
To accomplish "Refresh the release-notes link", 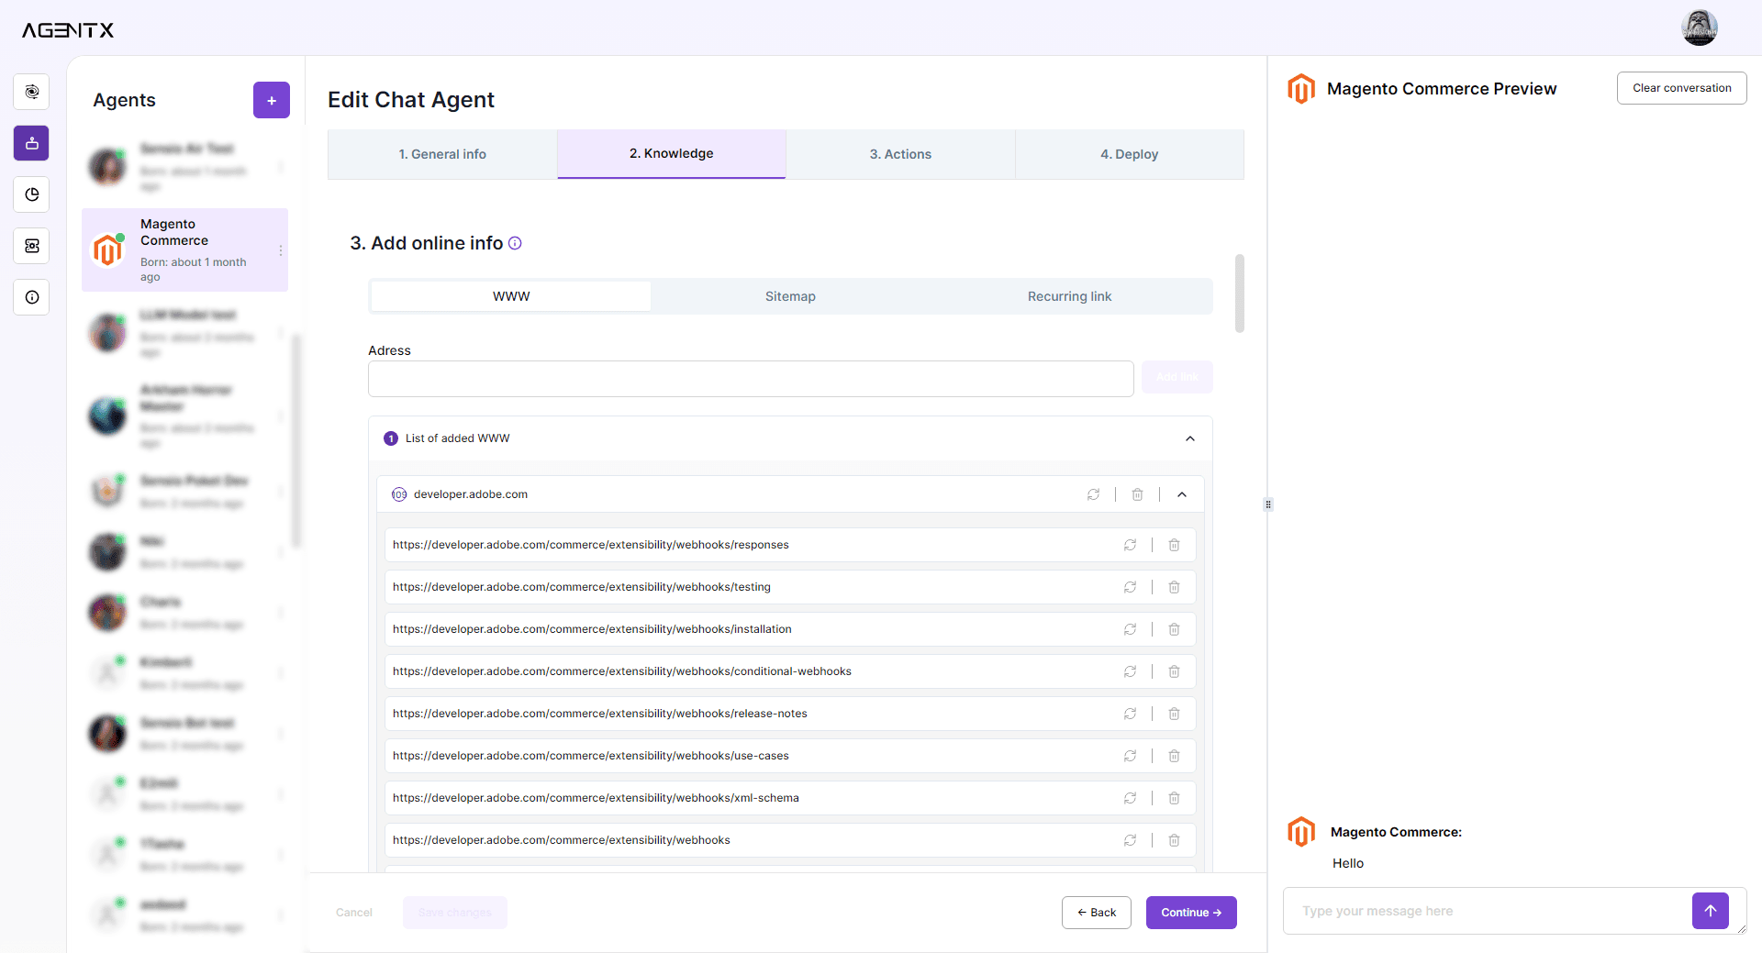I will [1131, 714].
